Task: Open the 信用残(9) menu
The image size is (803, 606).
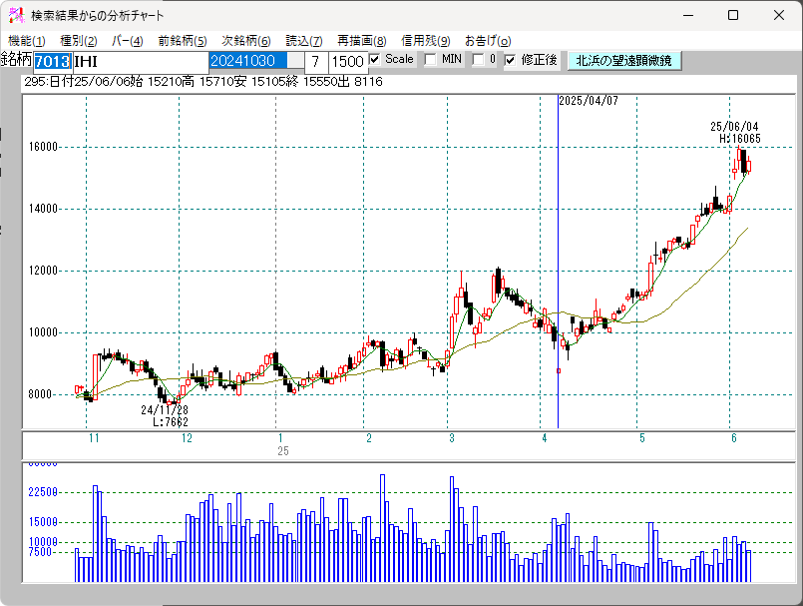Action: 426,41
